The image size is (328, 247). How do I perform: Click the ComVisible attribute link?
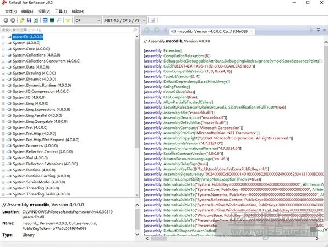point(173,92)
